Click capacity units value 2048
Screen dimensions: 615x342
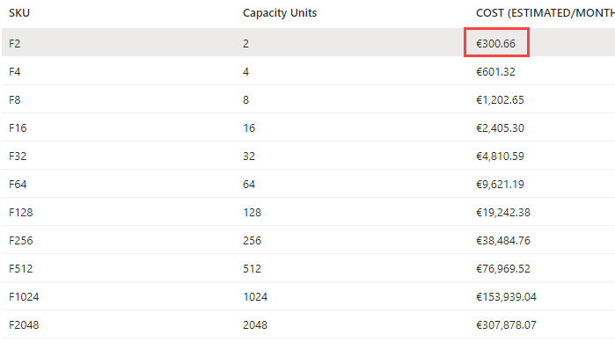point(255,325)
